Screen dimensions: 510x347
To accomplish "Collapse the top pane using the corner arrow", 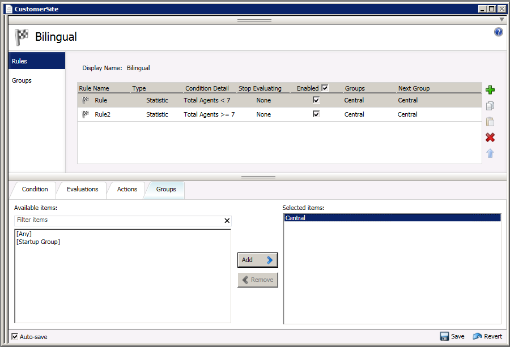I will click(x=501, y=20).
